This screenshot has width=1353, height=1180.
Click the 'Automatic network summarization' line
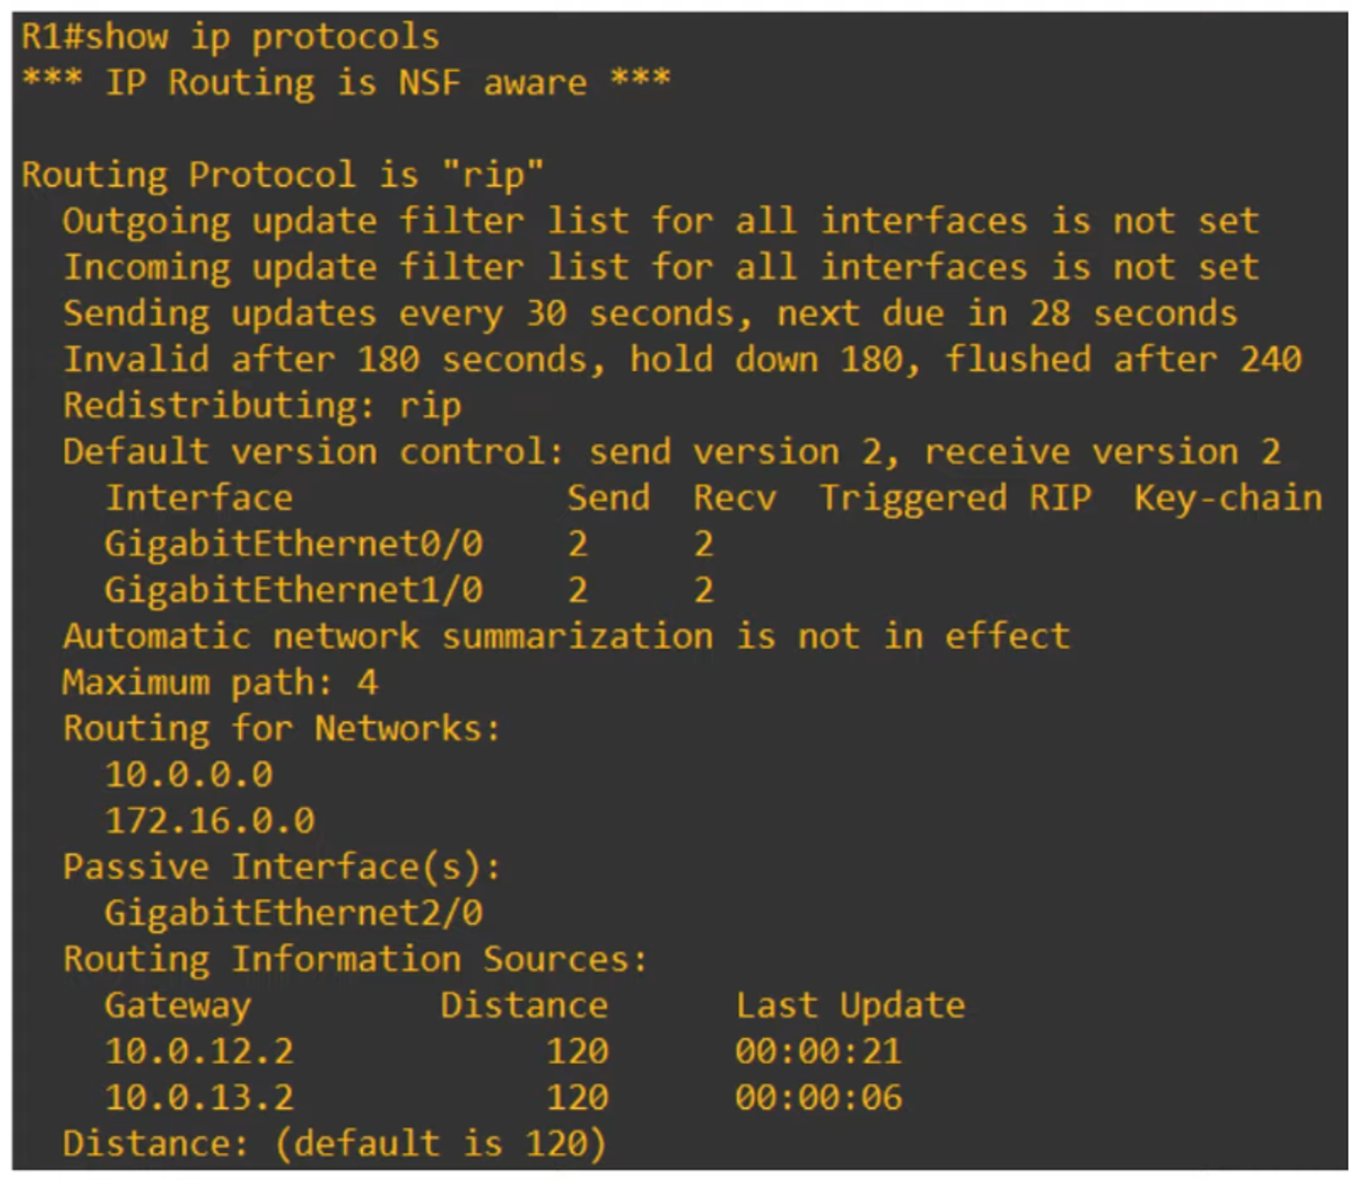[x=566, y=636]
